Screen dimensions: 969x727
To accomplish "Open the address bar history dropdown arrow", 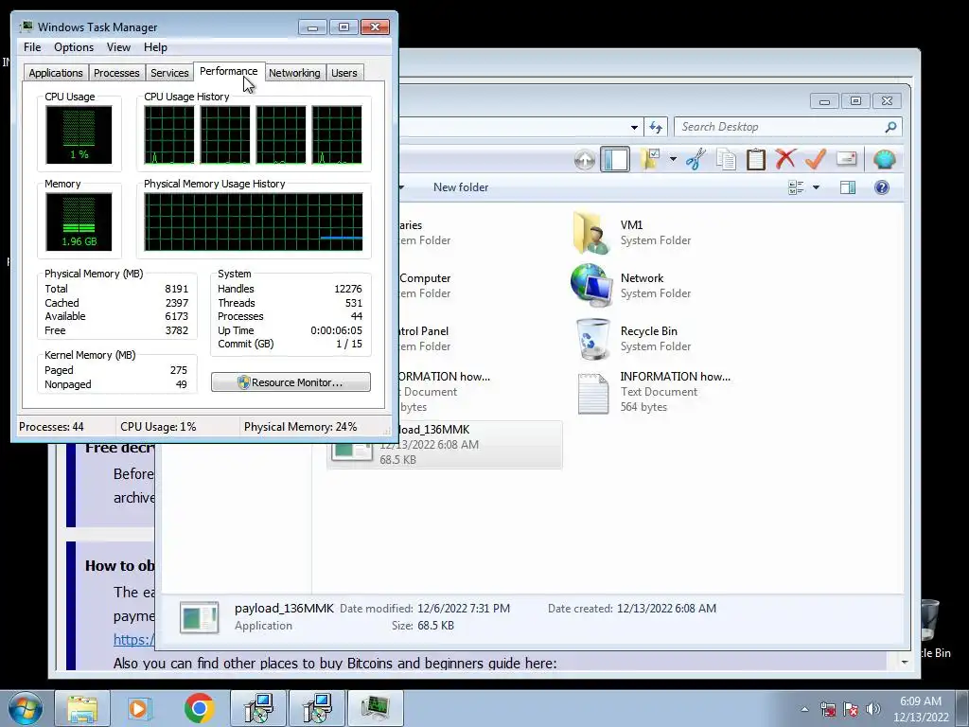I will [634, 128].
